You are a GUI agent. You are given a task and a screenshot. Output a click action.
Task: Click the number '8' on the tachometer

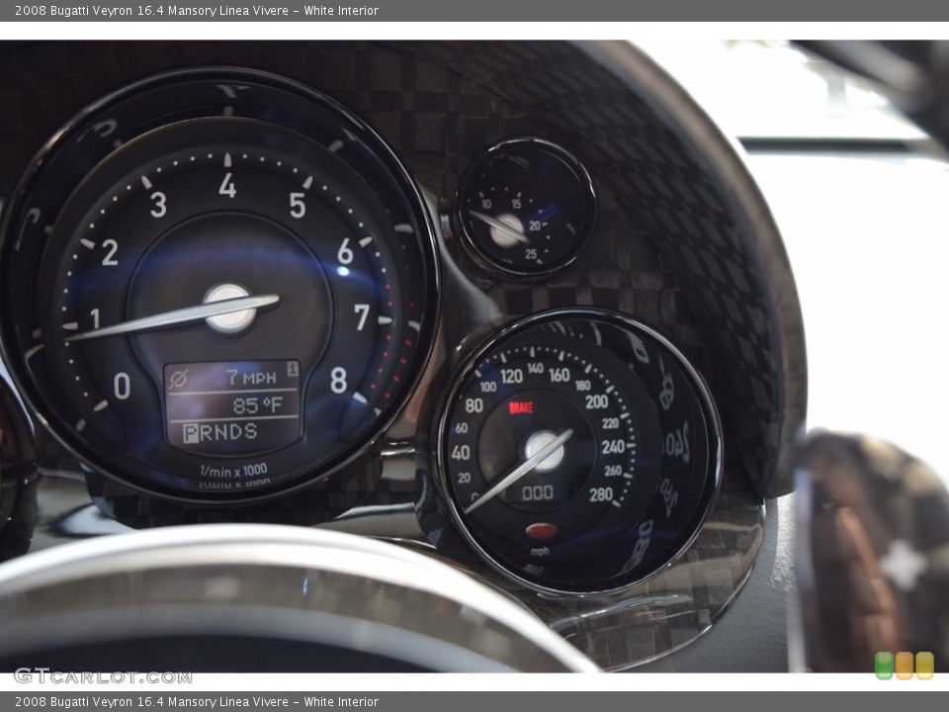click(339, 380)
